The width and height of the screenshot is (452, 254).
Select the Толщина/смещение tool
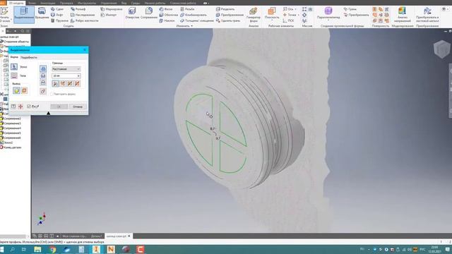[197, 20]
